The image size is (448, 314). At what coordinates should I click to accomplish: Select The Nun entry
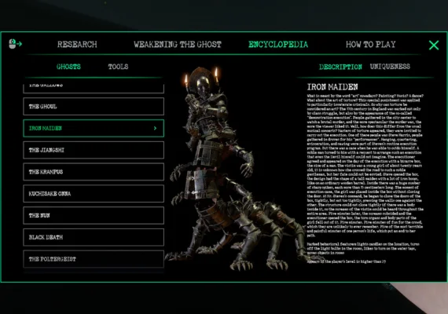94,215
